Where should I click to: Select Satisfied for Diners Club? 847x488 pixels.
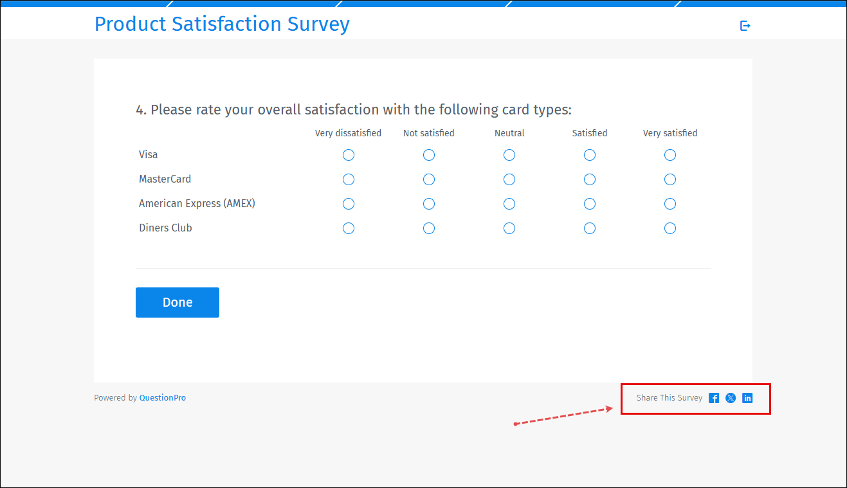(590, 228)
